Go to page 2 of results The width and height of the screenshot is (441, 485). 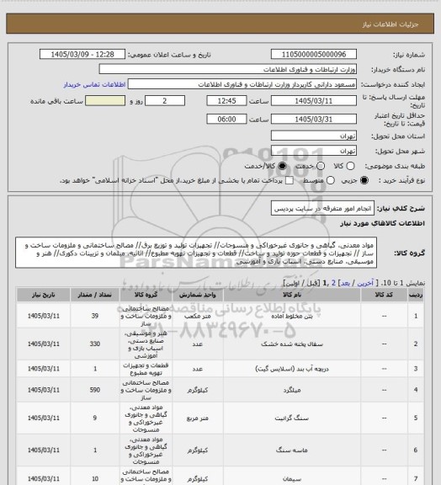point(333,283)
